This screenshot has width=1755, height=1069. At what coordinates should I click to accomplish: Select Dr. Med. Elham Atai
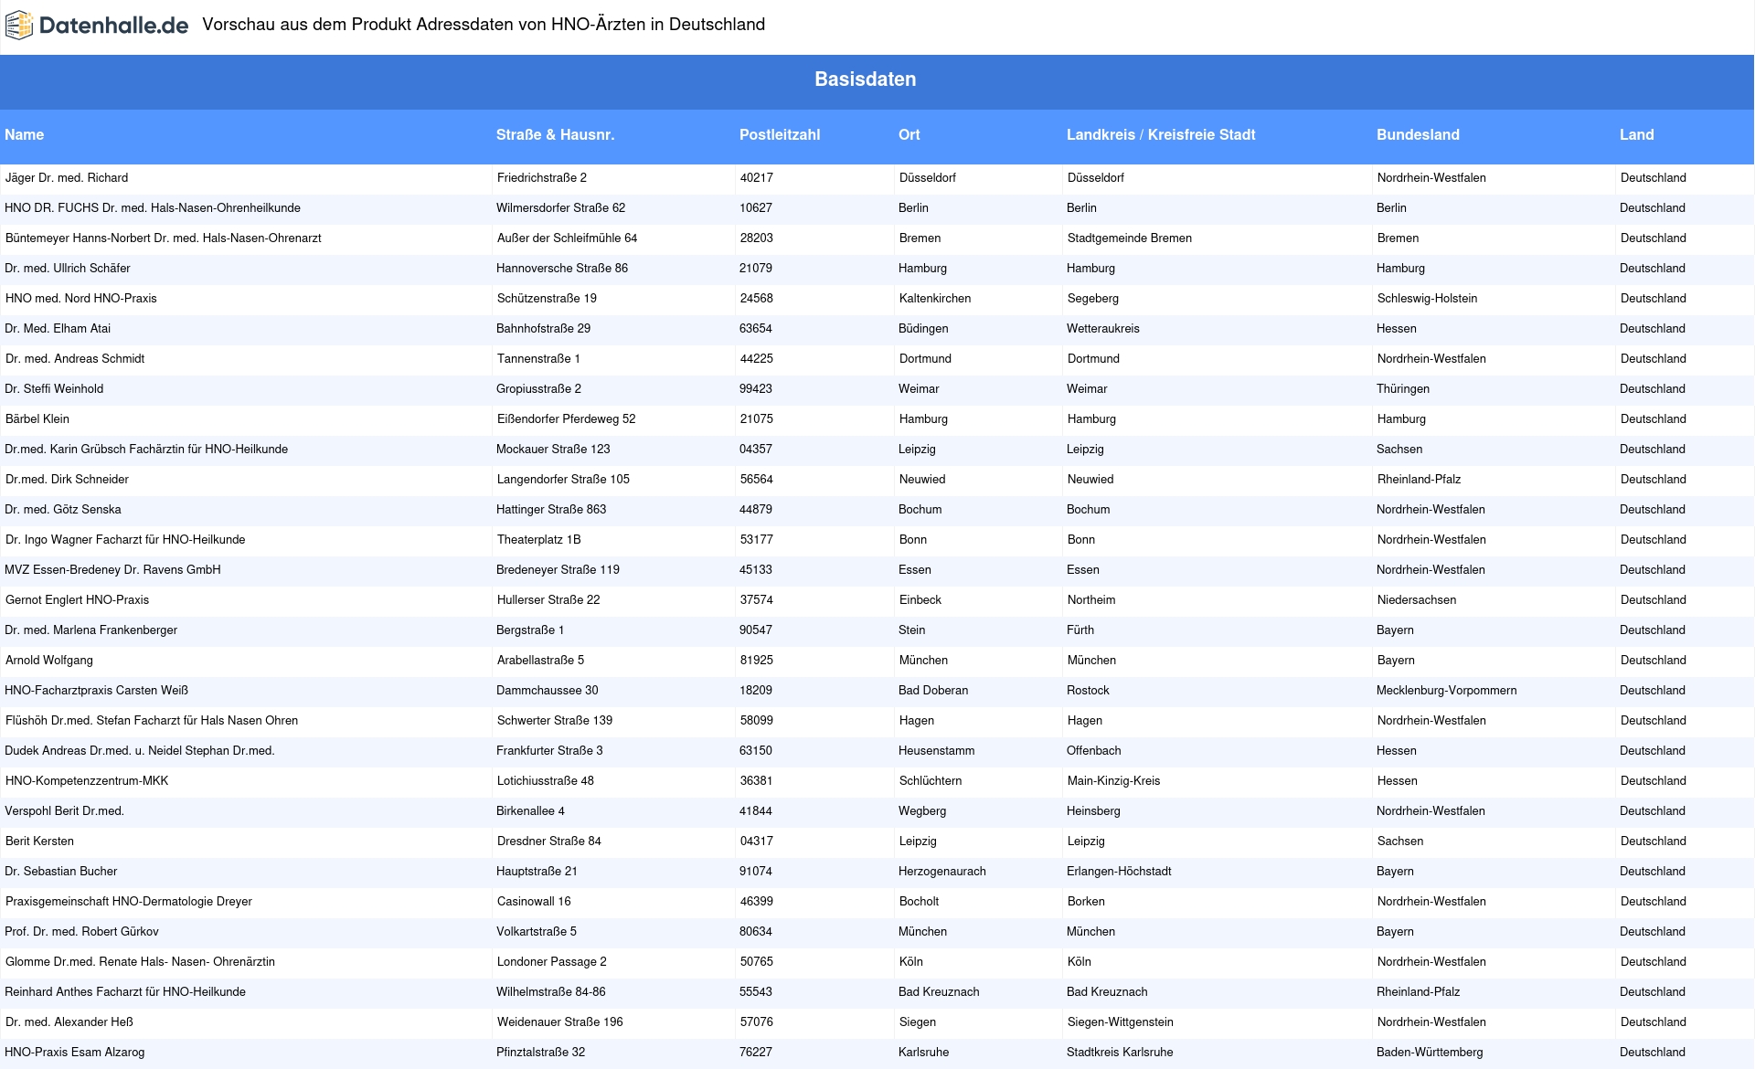58,329
